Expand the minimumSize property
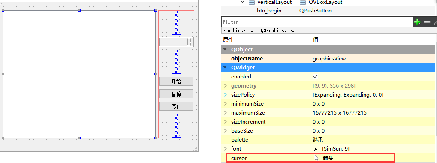This screenshot has width=437, height=163. pyautogui.click(x=225, y=104)
